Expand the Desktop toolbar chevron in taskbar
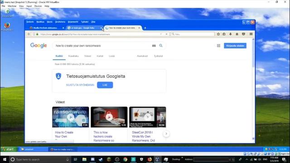Screen dimensions: 290x163 [x=182, y=158]
